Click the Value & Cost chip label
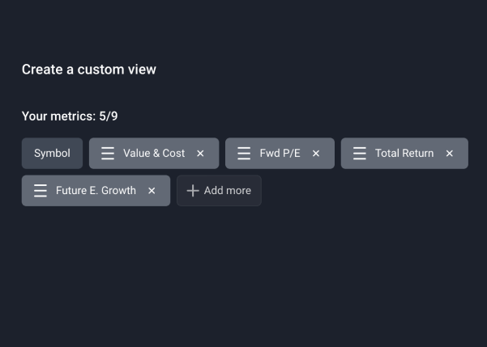Screen dimensions: 487x347 (x=154, y=154)
